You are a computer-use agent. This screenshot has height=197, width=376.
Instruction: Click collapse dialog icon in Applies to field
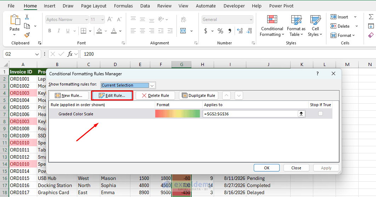point(301,114)
